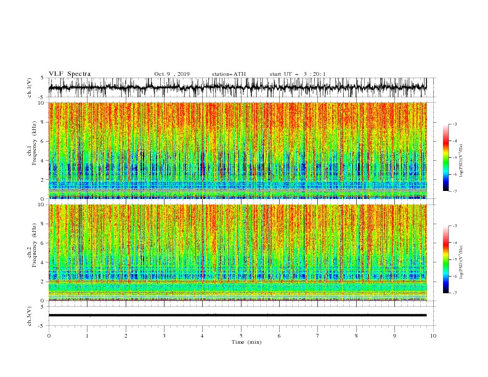Click the ch.1 color bar log(PSD) label
The width and height of the screenshot is (488, 377).
pyautogui.click(x=462, y=160)
